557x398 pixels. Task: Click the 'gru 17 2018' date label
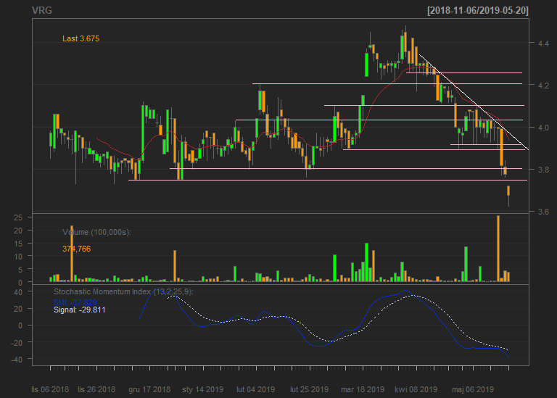click(x=149, y=389)
